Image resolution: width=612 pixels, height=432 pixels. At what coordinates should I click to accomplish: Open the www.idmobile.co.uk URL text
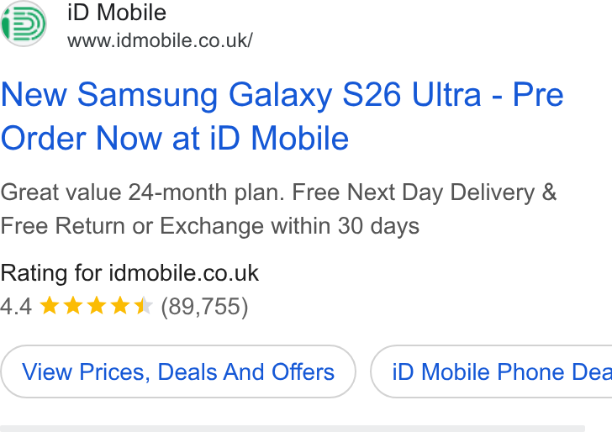(x=160, y=40)
